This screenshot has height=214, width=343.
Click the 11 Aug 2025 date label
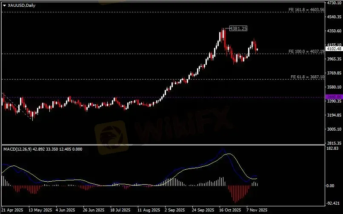point(149,210)
